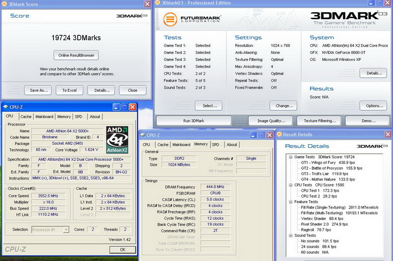Select GT3 - Troll's Lair result row
This screenshot has height=261, width=393.
coord(325,174)
